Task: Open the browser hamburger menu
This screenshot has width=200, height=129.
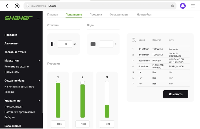Action: pos(193,6)
